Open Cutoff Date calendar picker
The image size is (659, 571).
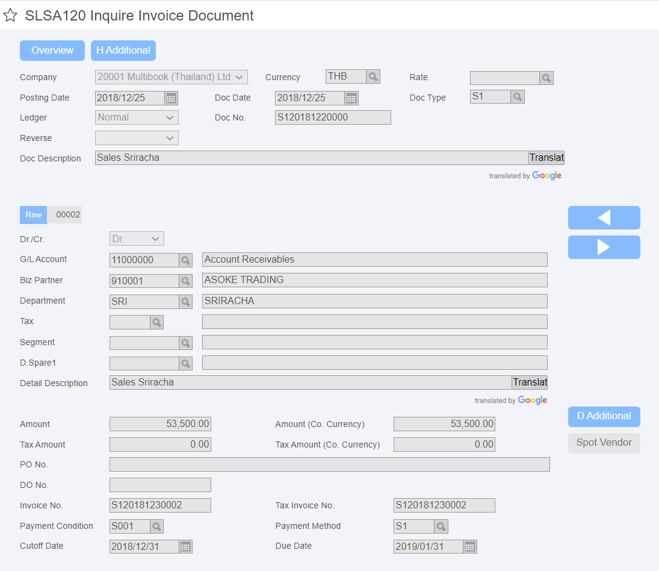(x=185, y=547)
